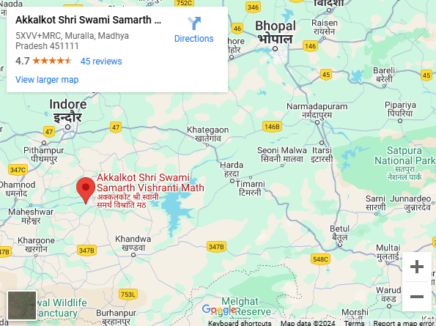436x326 pixels.
Task: Click the Akkalkot Shri Swami Samarth title
Action: (88, 20)
